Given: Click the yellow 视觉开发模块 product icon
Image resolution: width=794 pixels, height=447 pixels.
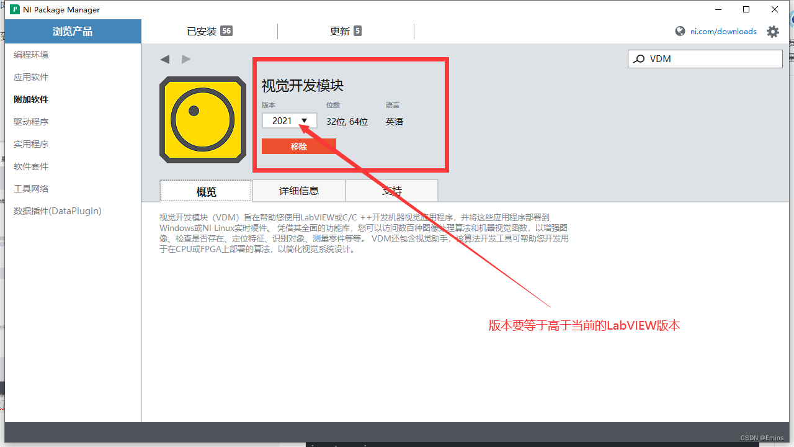Looking at the screenshot, I should [x=202, y=119].
